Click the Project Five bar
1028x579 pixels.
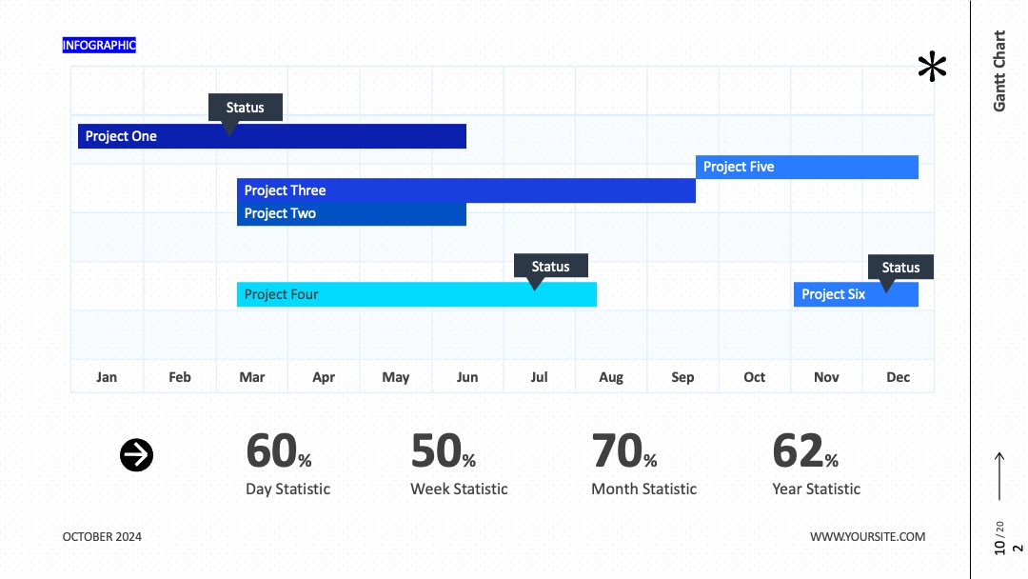click(807, 167)
